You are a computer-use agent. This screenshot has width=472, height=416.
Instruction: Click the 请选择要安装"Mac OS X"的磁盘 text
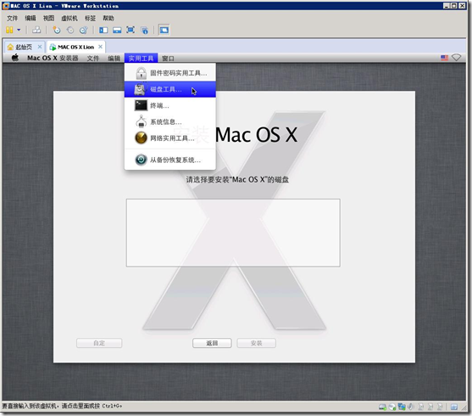[237, 179]
